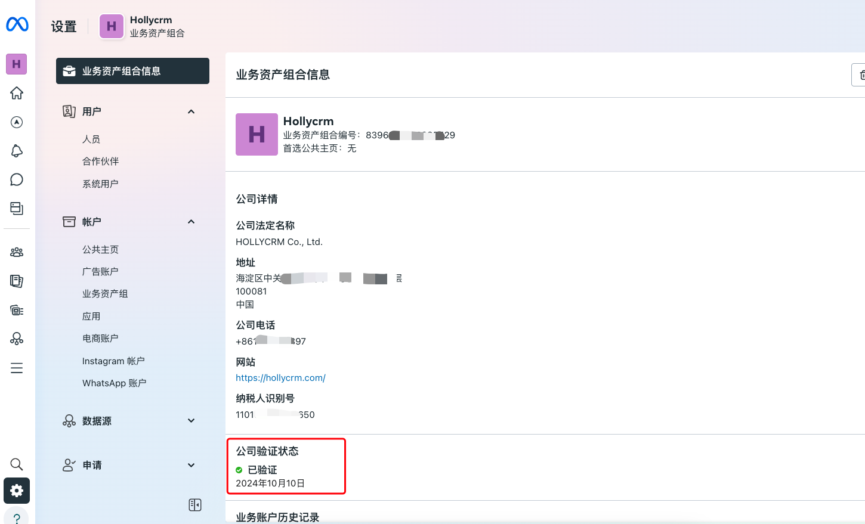Collapse the sidebar panel icon

point(195,505)
